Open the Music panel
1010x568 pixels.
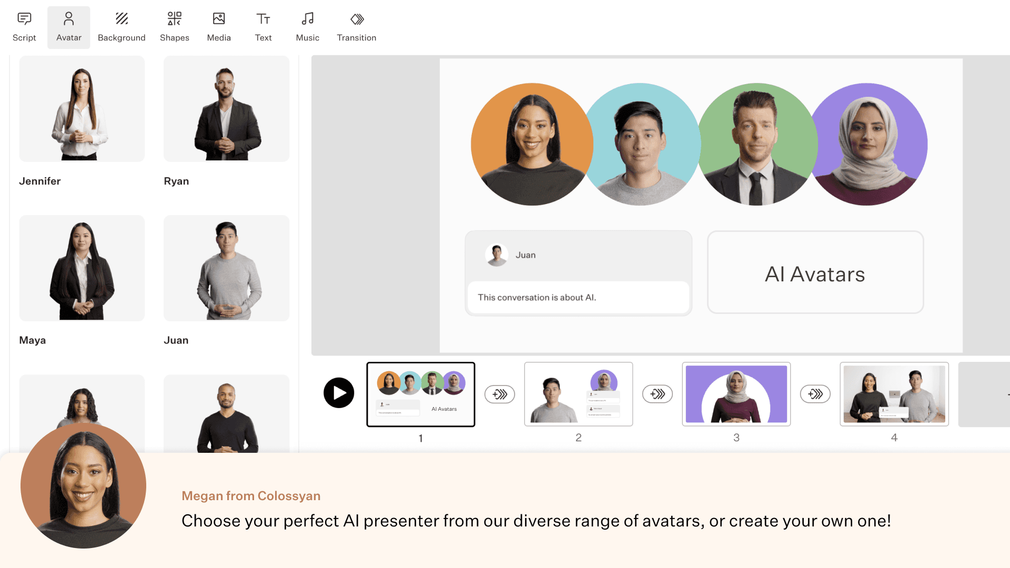tap(307, 26)
